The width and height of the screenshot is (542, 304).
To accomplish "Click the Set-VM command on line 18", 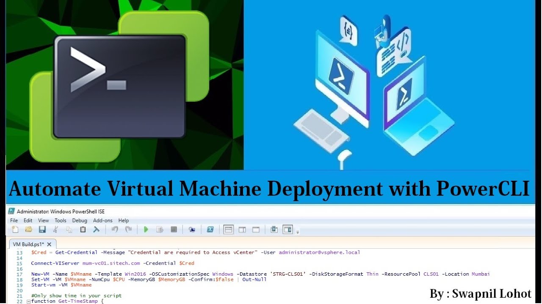I will [41, 280].
